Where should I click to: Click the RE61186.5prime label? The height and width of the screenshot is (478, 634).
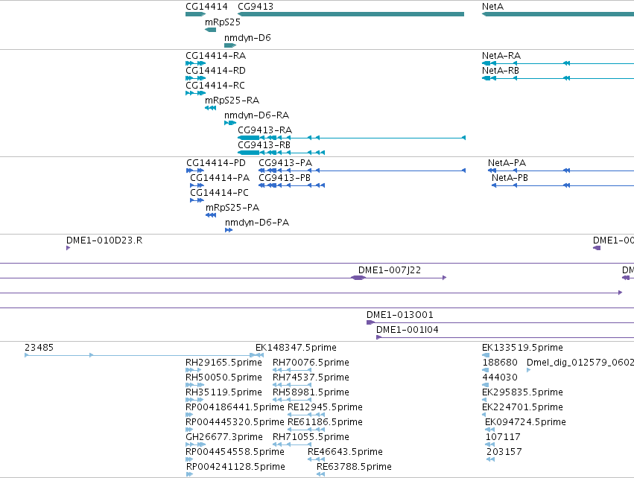point(325,423)
